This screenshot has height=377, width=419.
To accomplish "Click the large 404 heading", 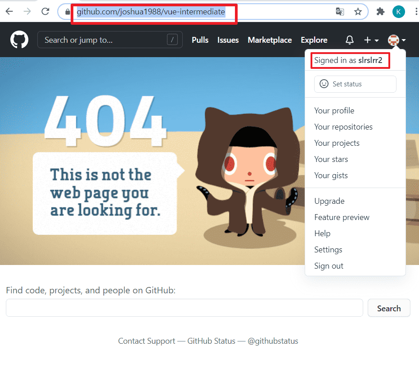I will [x=106, y=121].
